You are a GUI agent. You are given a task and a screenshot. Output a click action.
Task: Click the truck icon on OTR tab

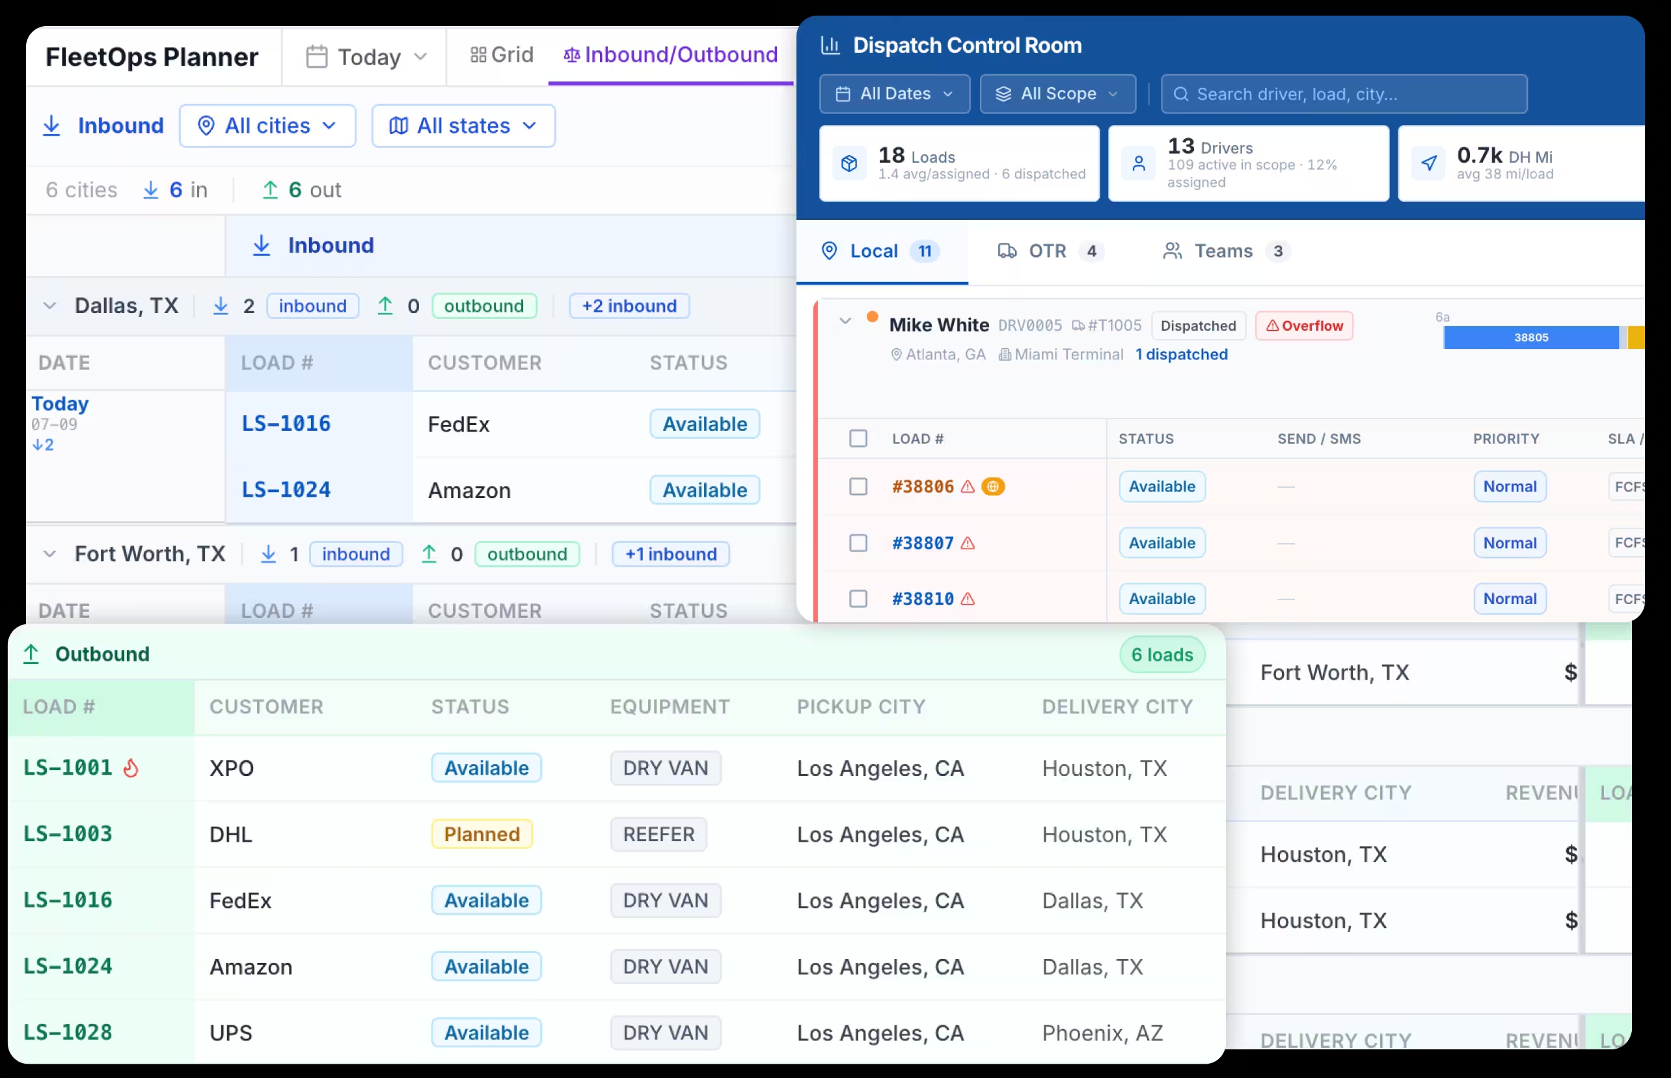coord(1007,251)
